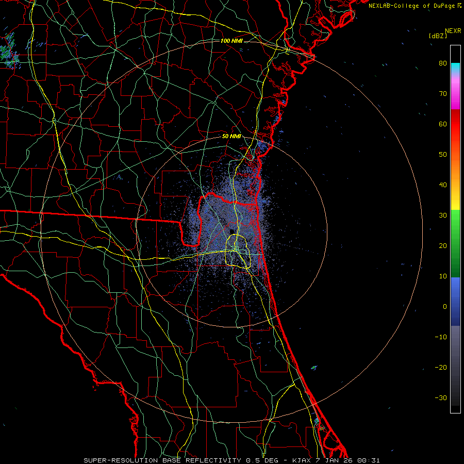464x464 pixels.
Task: Click the KJAX station identifier in caption
Action: click(302, 460)
